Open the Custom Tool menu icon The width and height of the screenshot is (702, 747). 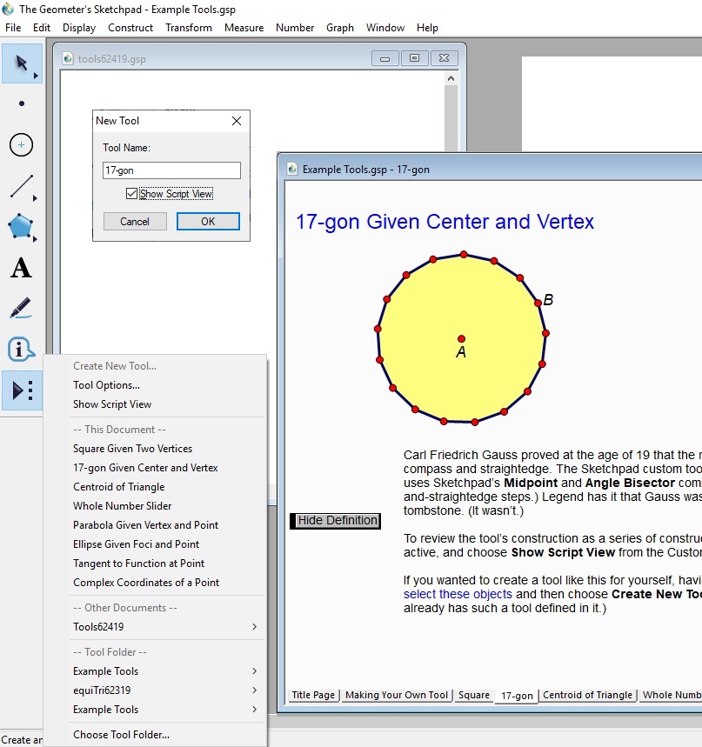(x=22, y=390)
